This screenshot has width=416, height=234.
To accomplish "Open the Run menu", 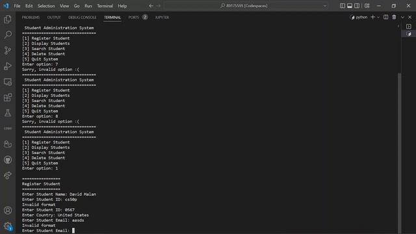I will (88, 6).
